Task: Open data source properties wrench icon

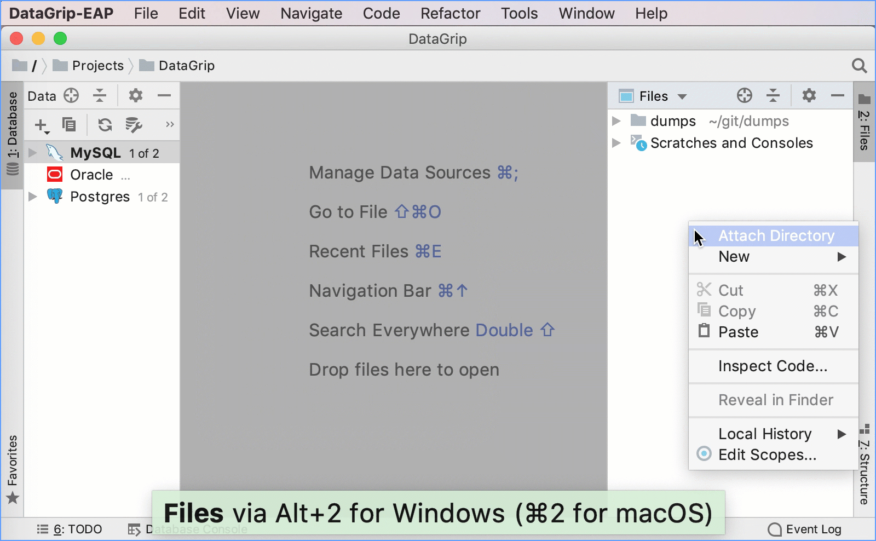Action: pos(134,125)
